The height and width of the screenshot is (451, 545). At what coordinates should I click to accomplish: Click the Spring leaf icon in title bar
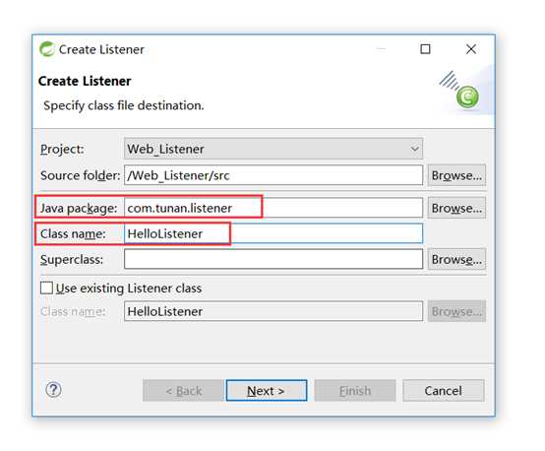[x=46, y=49]
